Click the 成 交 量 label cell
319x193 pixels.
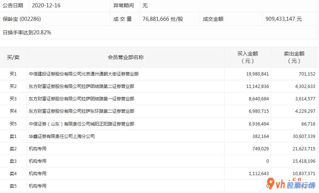(x=123, y=19)
